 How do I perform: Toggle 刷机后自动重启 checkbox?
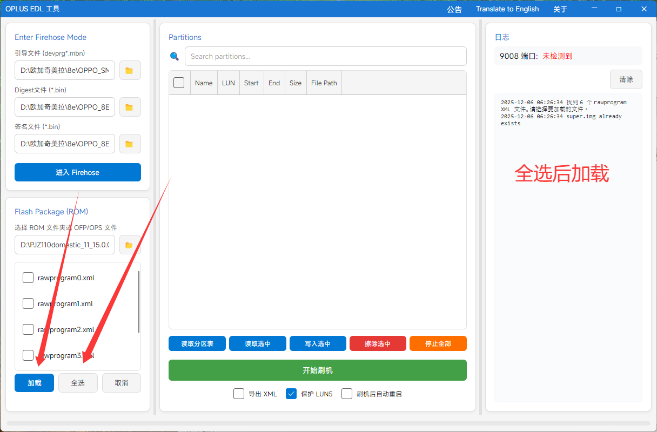click(x=347, y=394)
